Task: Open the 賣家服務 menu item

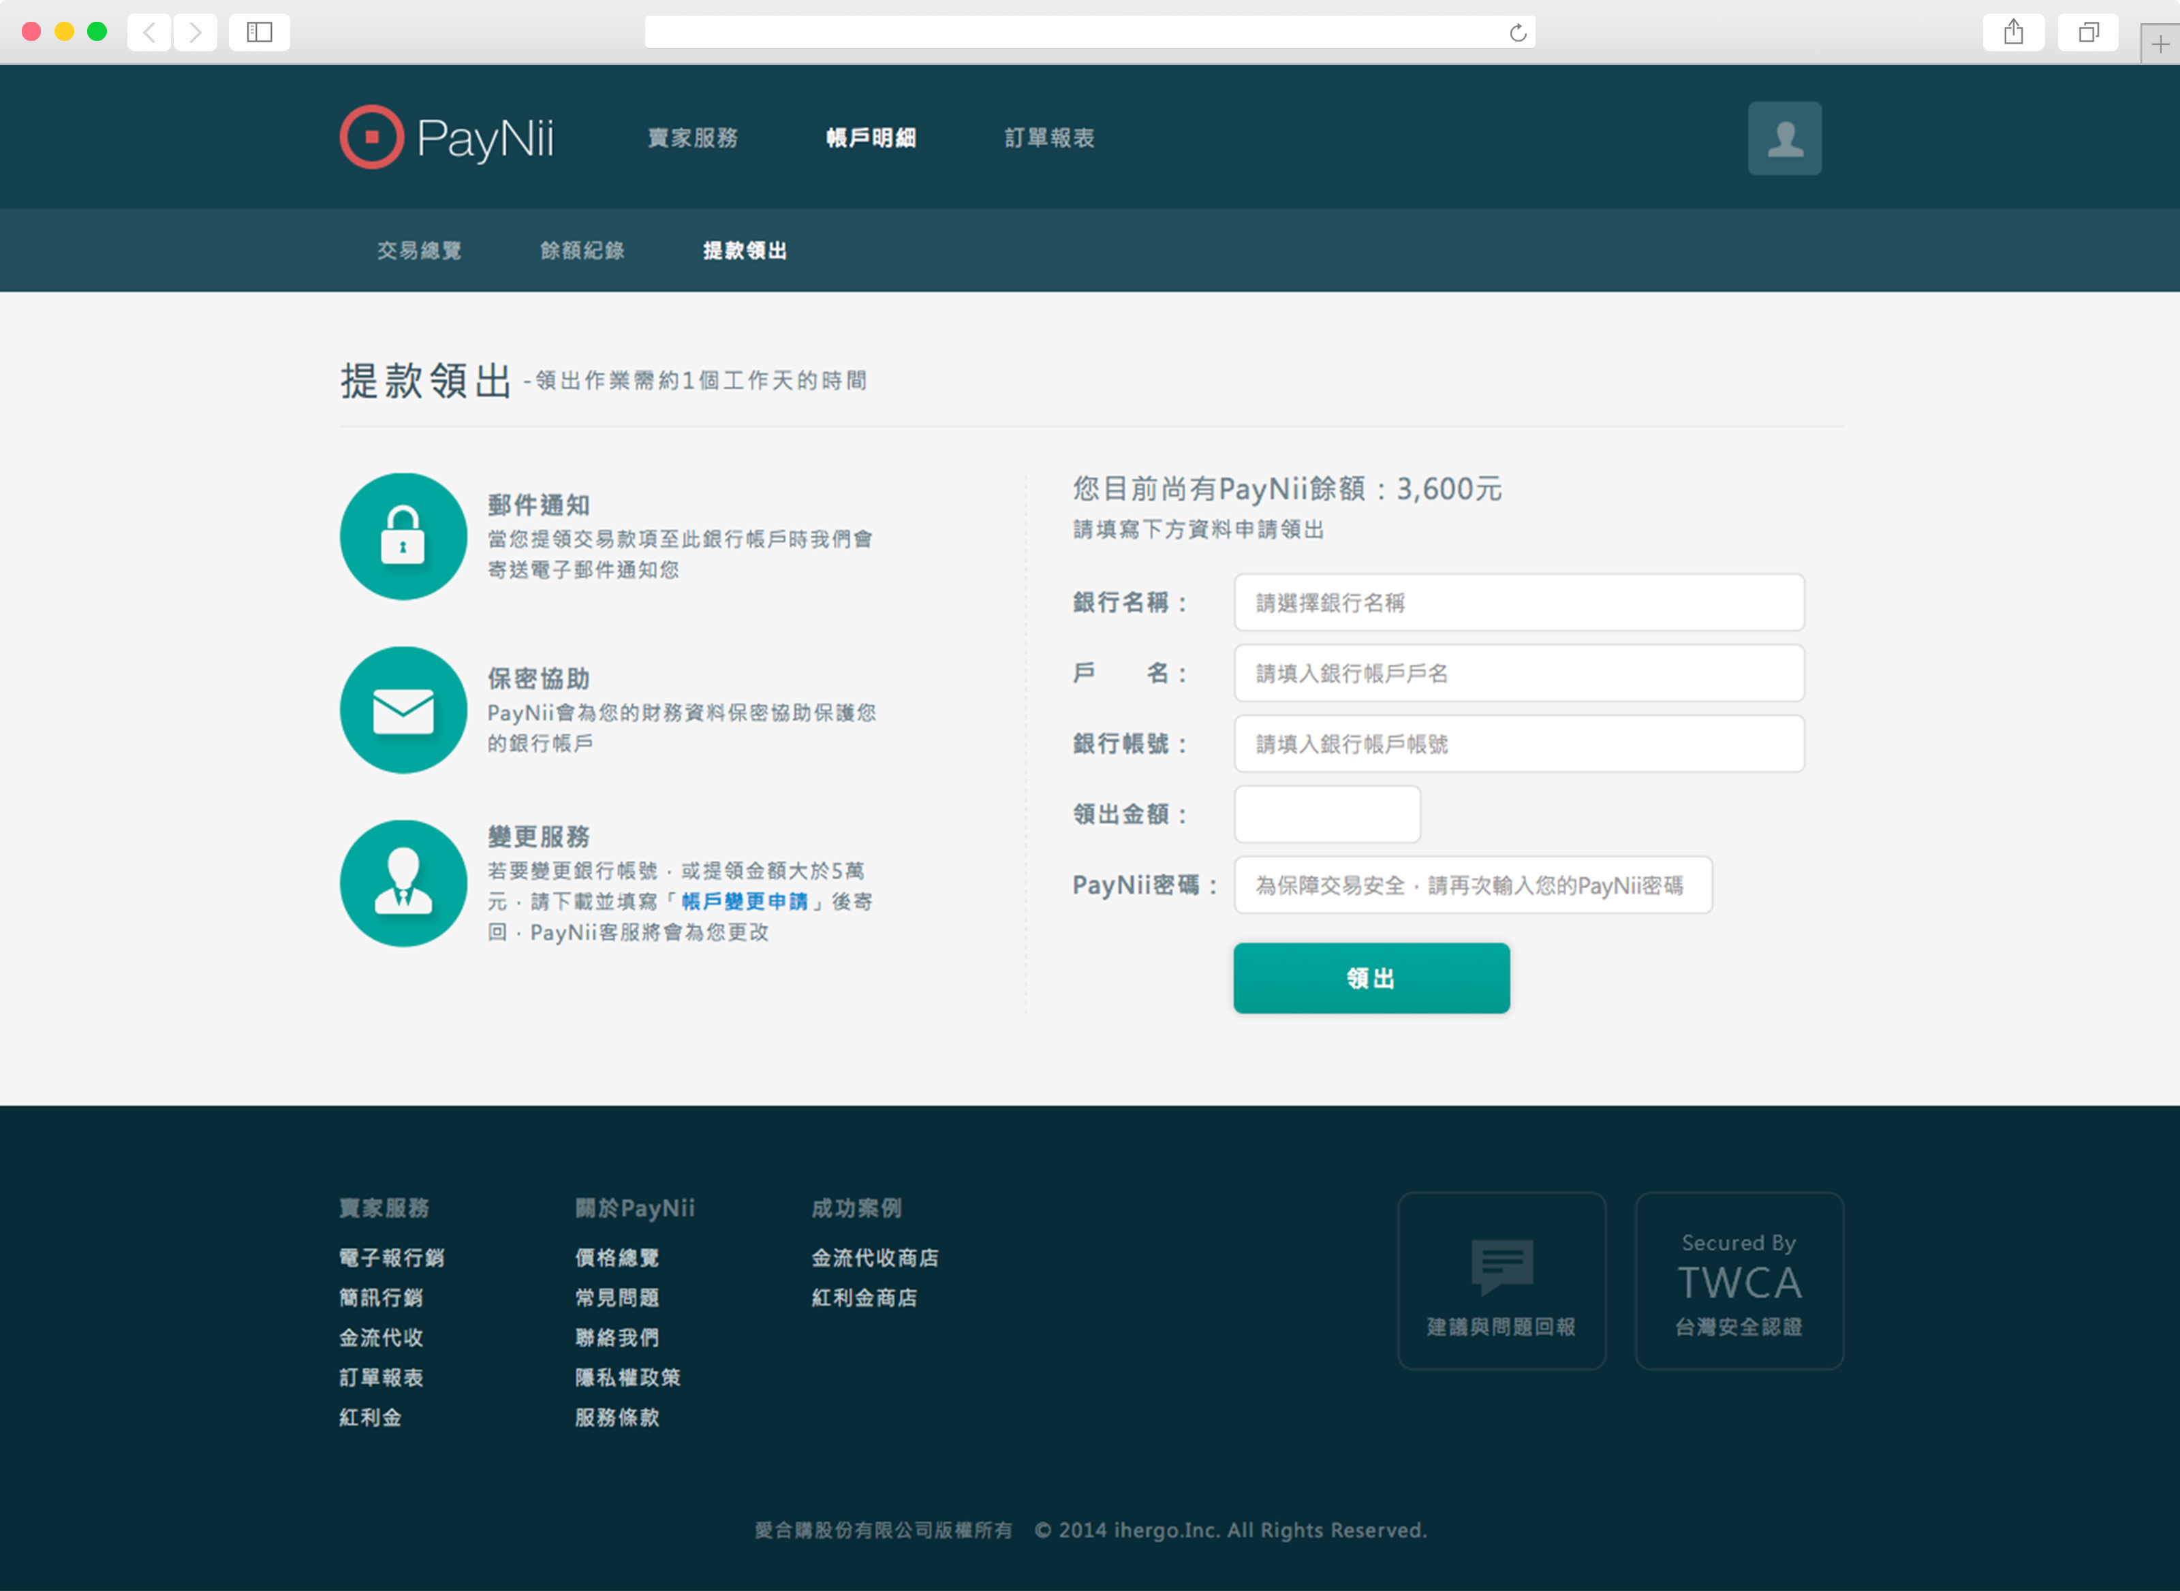Action: pos(693,139)
